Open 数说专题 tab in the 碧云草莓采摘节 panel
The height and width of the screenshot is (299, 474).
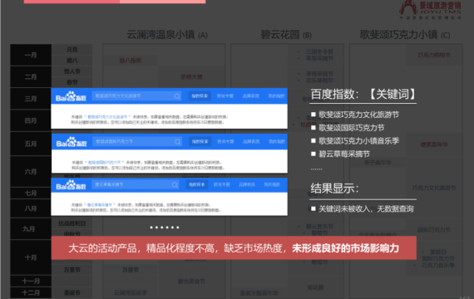tap(222, 184)
